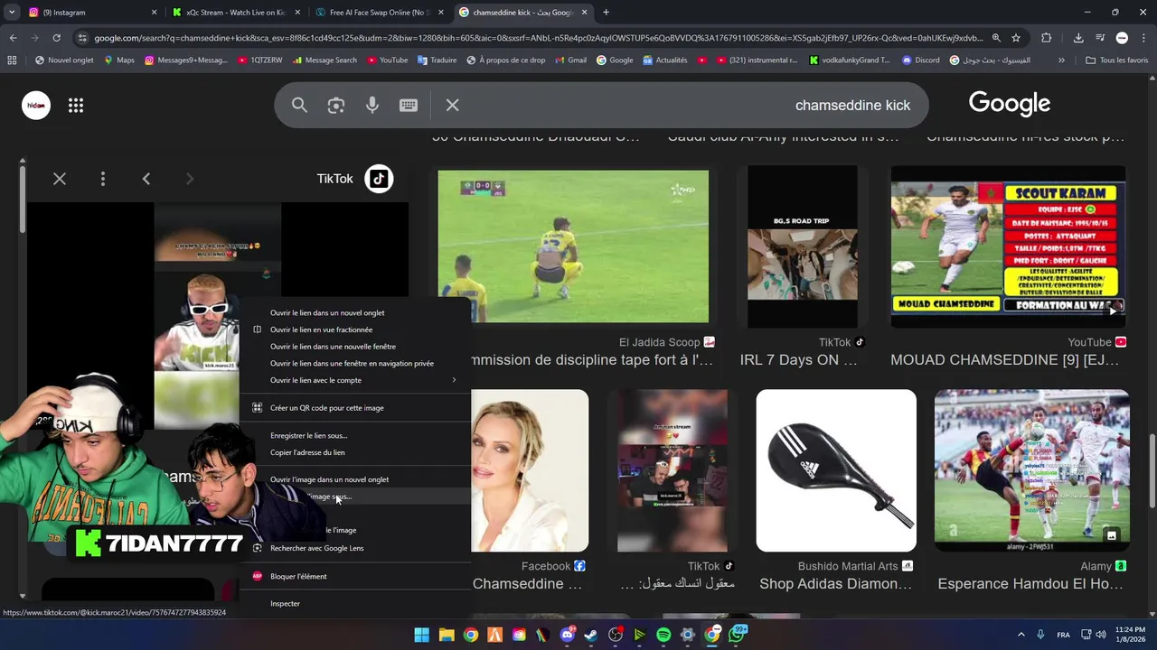The image size is (1157, 650).
Task: Go back with browser back arrow
Action: tap(13, 38)
